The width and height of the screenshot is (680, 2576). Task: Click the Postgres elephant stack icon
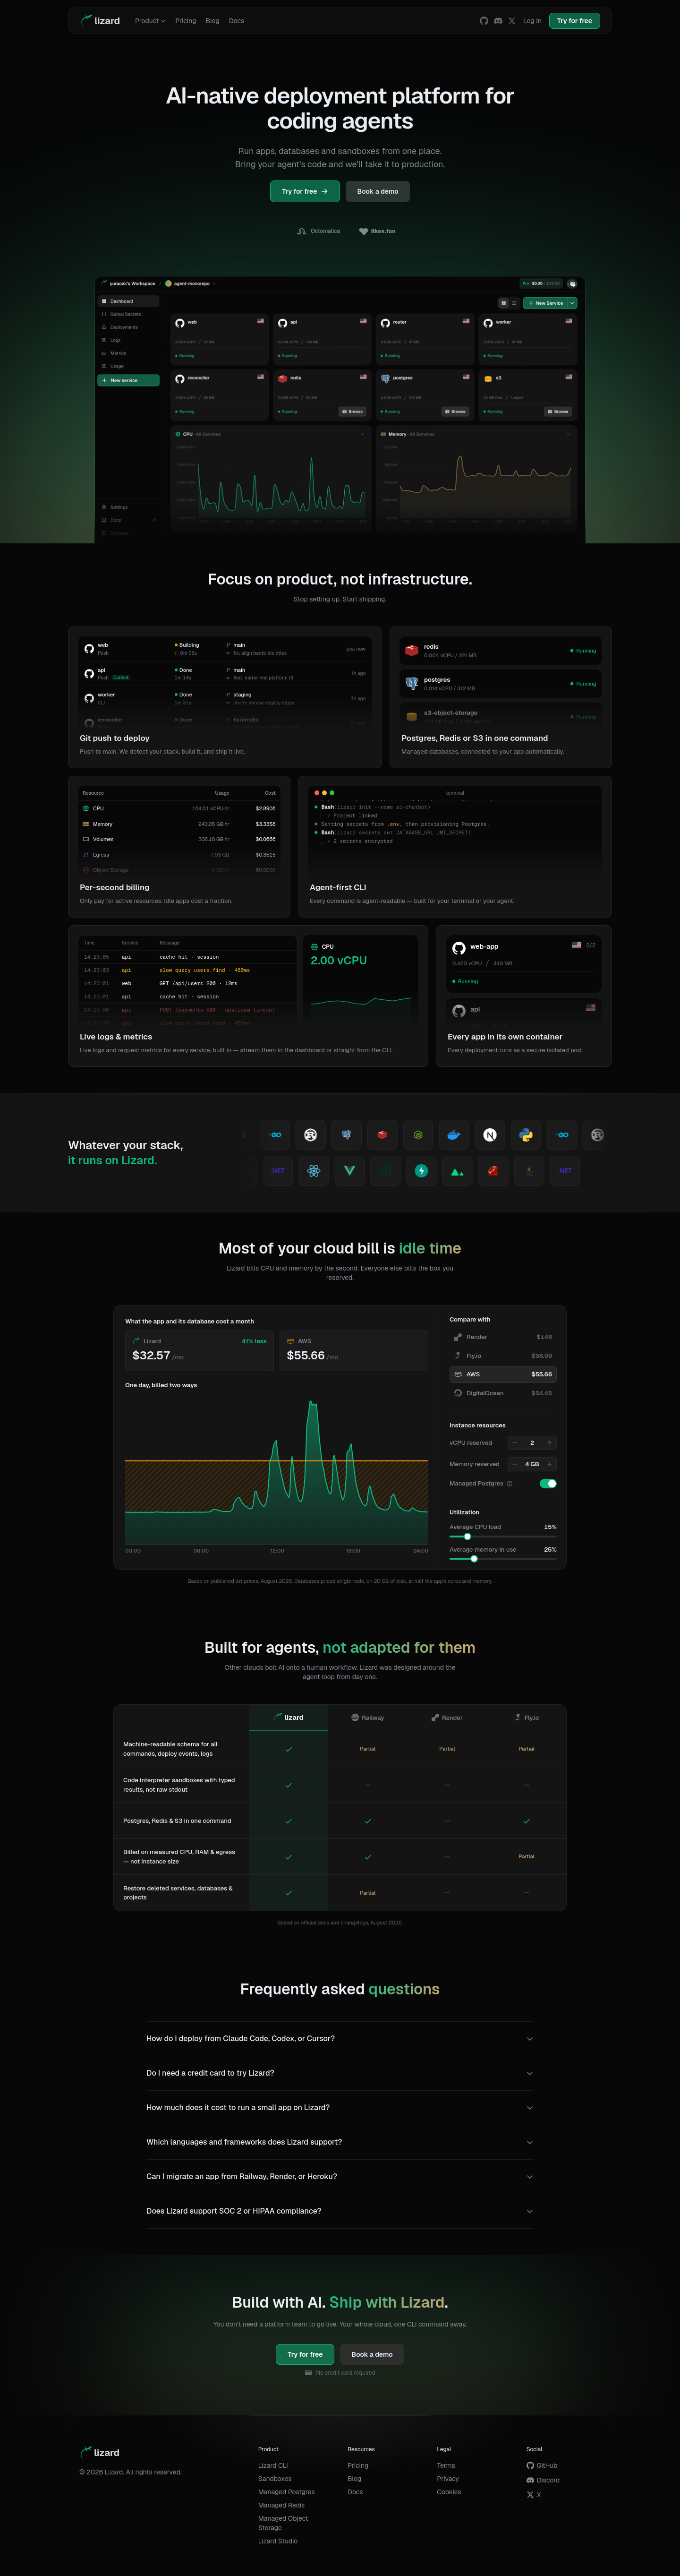point(346,1135)
